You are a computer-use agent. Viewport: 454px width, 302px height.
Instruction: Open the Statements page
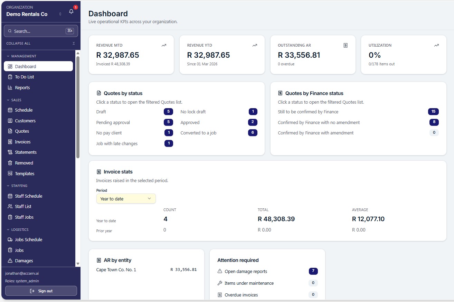[38, 152]
